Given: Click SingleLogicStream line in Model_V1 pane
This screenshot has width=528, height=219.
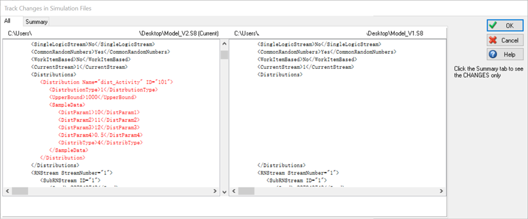Looking at the screenshot, I should (319, 44).
